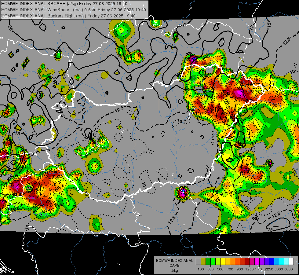
Task: Click legend tick label 100
Action: click(x=201, y=269)
